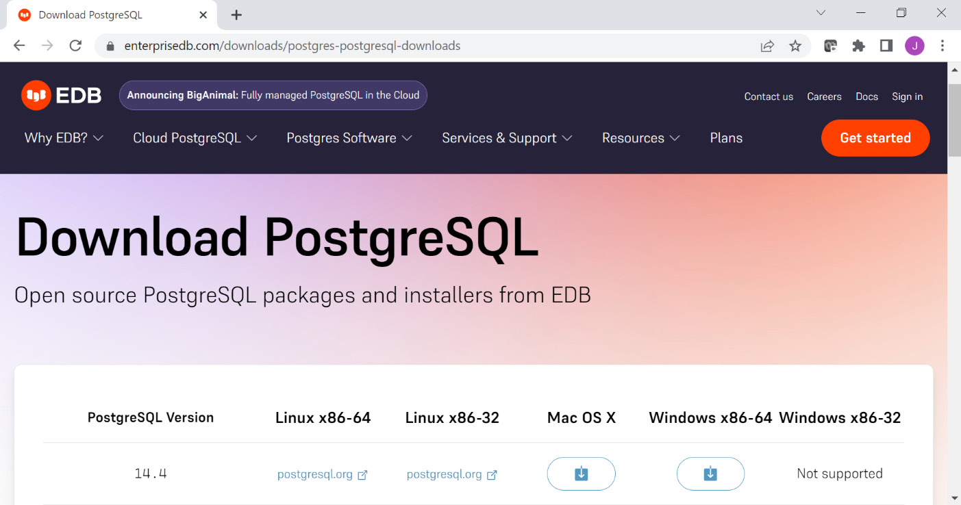Expand the Services & Support menu
Image resolution: width=961 pixels, height=505 pixels.
tap(507, 138)
